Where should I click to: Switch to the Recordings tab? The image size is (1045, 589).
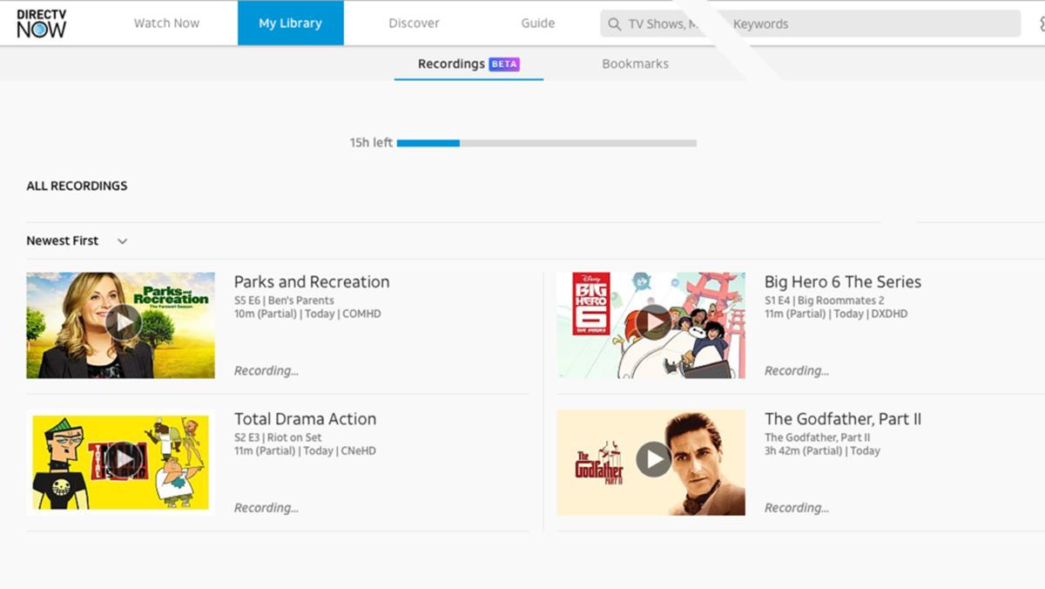point(469,64)
